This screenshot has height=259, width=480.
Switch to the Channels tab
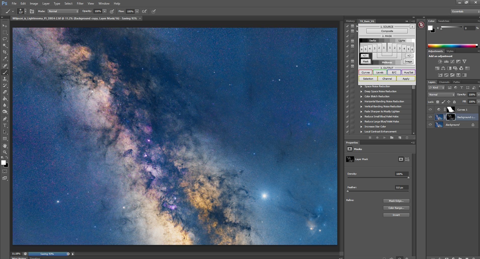[x=444, y=82]
